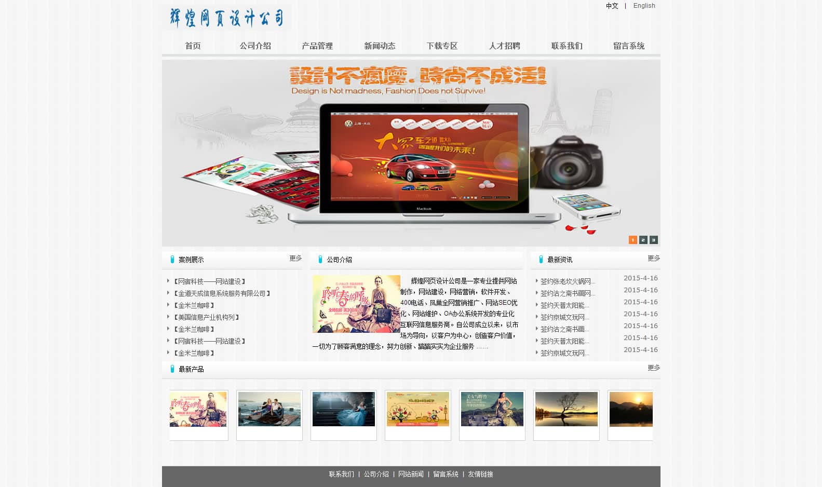822x487 pixels.
Task: Open the 签约张老坎火锅网 news item
Action: [x=568, y=281]
